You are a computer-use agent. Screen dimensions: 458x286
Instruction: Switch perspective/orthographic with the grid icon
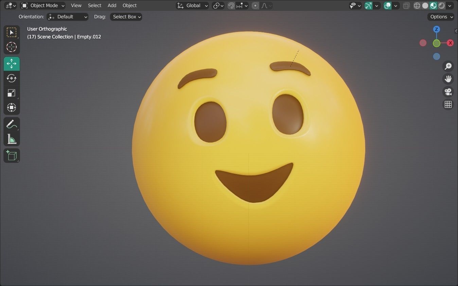coord(448,104)
